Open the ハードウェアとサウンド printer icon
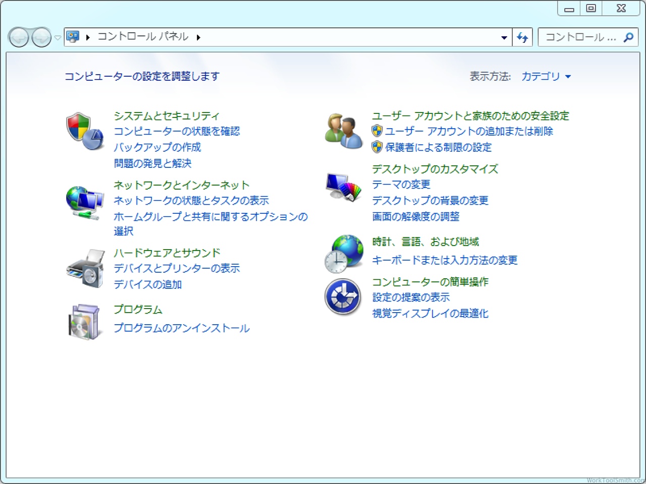The width and height of the screenshot is (646, 484). pyautogui.click(x=85, y=269)
